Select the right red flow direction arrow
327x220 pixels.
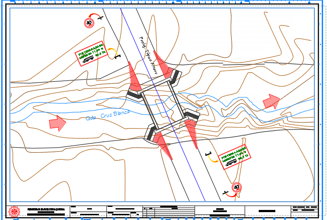click(x=271, y=101)
